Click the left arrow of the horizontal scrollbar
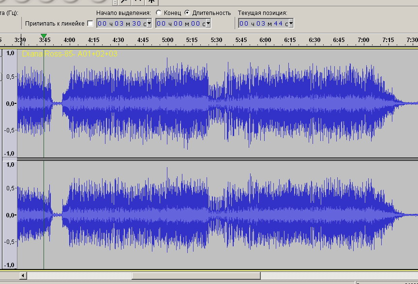The width and height of the screenshot is (418, 284). coord(23,276)
